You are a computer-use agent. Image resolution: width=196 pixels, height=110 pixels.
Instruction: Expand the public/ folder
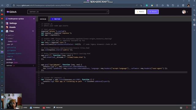click(x=10, y=35)
